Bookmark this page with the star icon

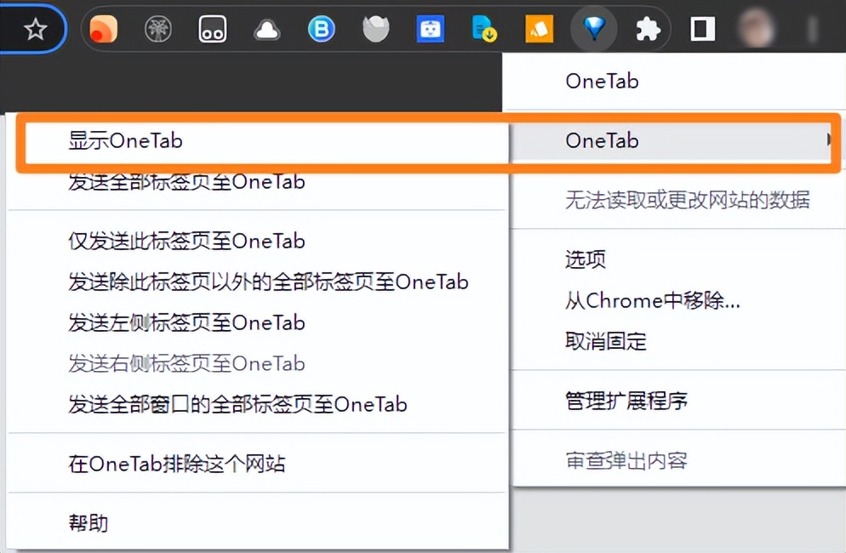point(36,29)
